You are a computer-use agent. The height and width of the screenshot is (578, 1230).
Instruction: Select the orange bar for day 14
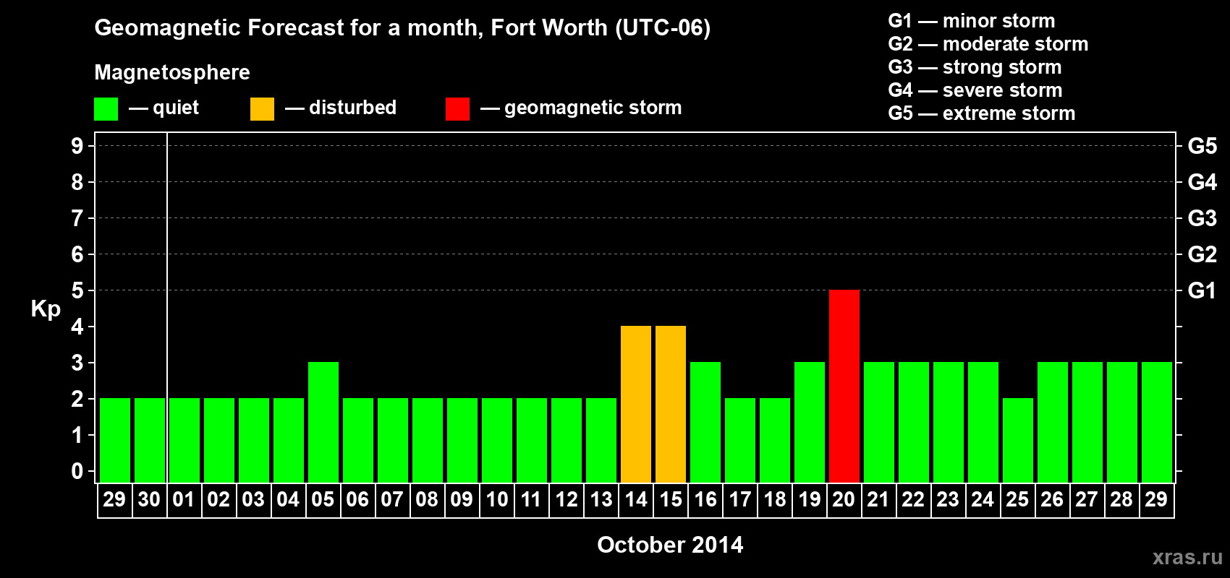click(636, 404)
